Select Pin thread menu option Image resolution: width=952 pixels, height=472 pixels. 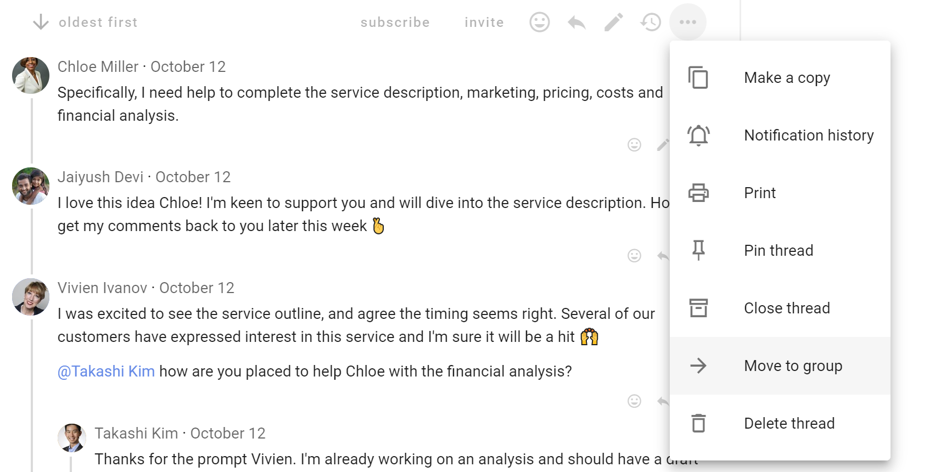[778, 251]
